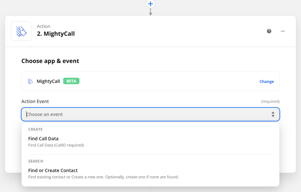Click the "2. MightyCall" action title
Viewport: 301px width, 192px height.
tap(56, 34)
